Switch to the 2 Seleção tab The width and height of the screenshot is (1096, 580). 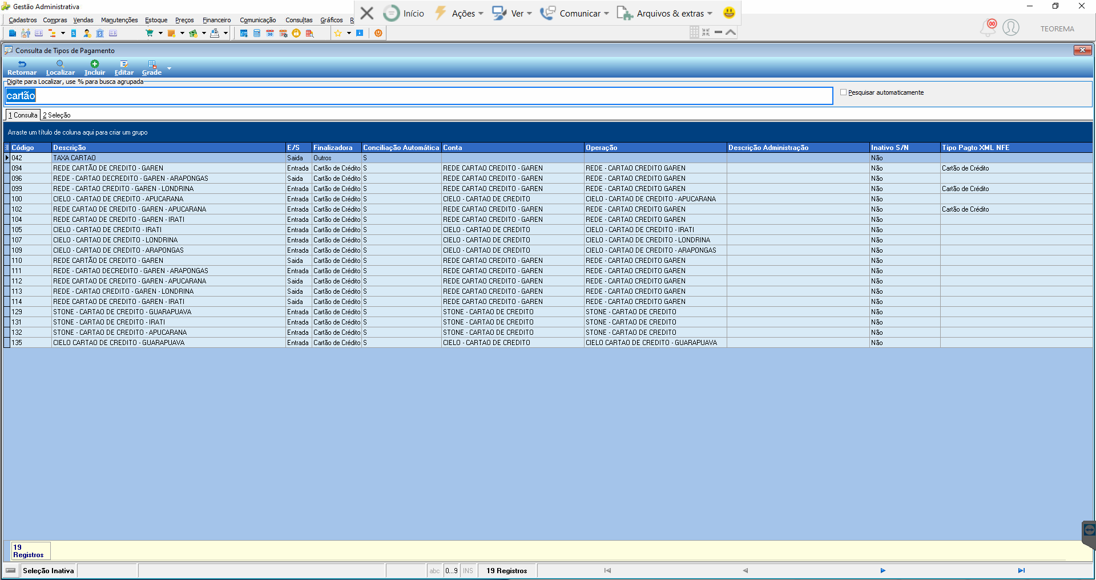click(57, 115)
